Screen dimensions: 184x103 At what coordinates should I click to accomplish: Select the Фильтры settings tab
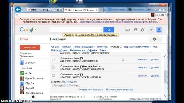pyautogui.click(x=116, y=47)
